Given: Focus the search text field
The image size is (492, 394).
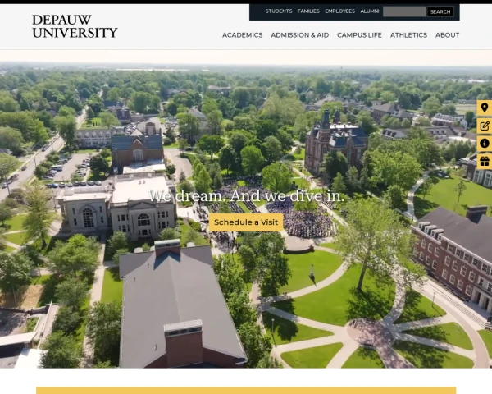Looking at the screenshot, I should coord(403,11).
